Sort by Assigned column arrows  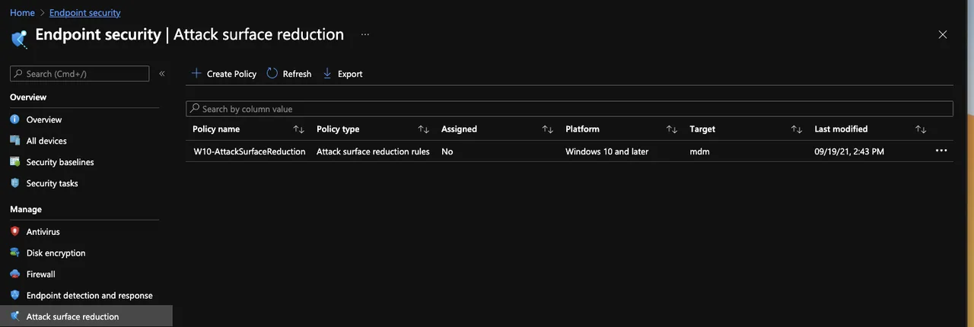coord(548,129)
